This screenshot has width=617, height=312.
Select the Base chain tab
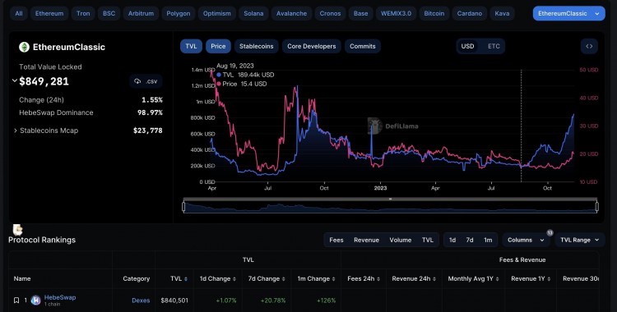[x=361, y=13]
